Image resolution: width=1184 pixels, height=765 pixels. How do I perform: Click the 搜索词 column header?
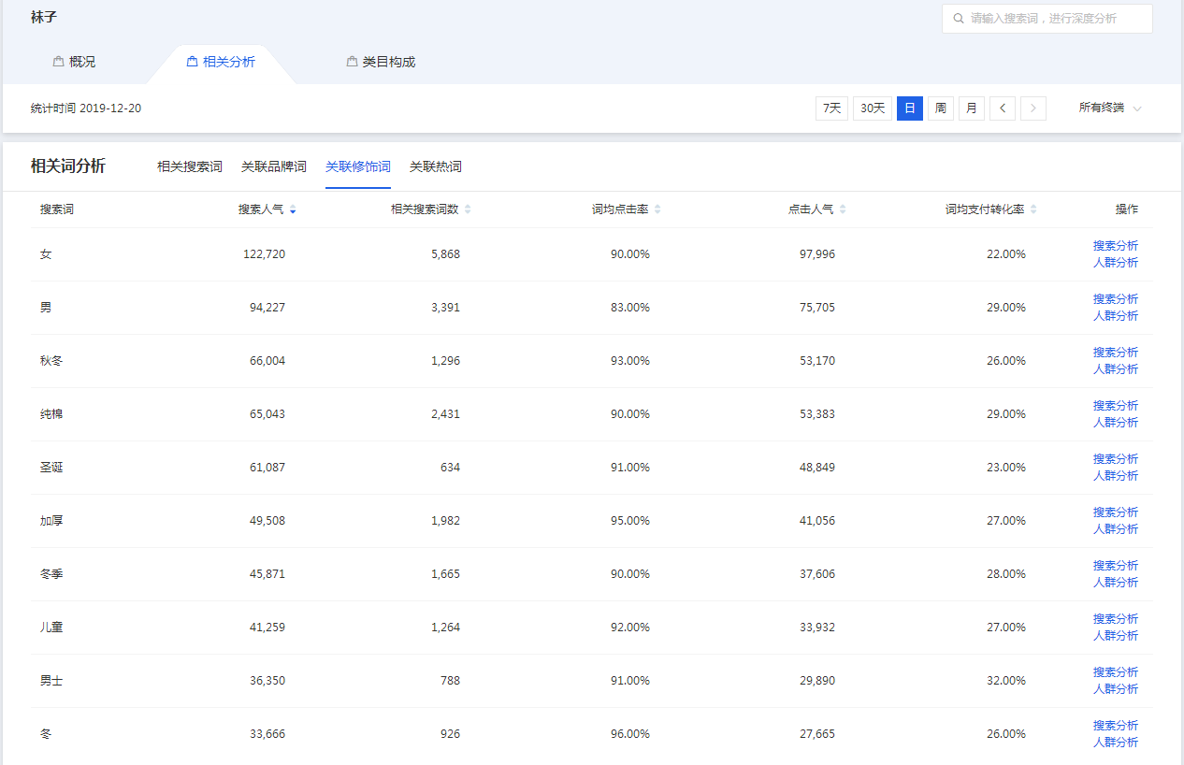pos(57,209)
